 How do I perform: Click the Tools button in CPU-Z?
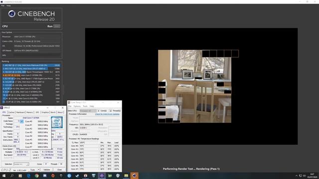click(x=32, y=170)
